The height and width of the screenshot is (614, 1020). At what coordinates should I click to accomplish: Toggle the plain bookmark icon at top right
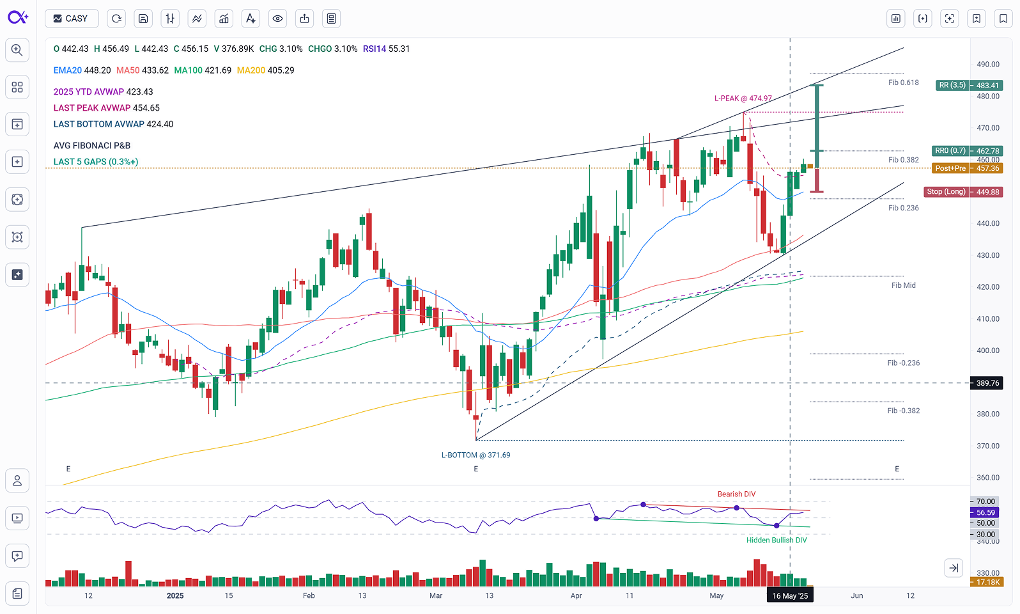(1003, 19)
